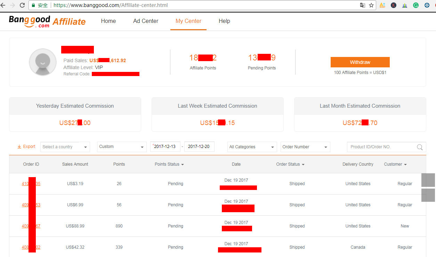Open the Select a country dropdown

65,147
